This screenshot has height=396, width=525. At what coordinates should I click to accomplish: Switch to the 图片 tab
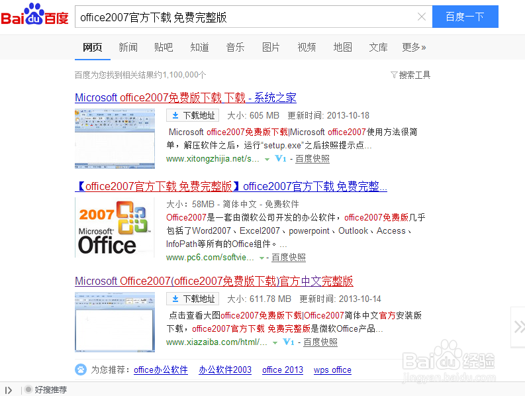click(x=271, y=47)
